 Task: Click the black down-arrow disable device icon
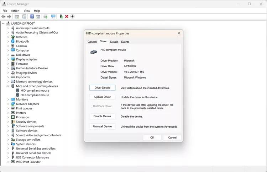pyautogui.click(x=72, y=16)
